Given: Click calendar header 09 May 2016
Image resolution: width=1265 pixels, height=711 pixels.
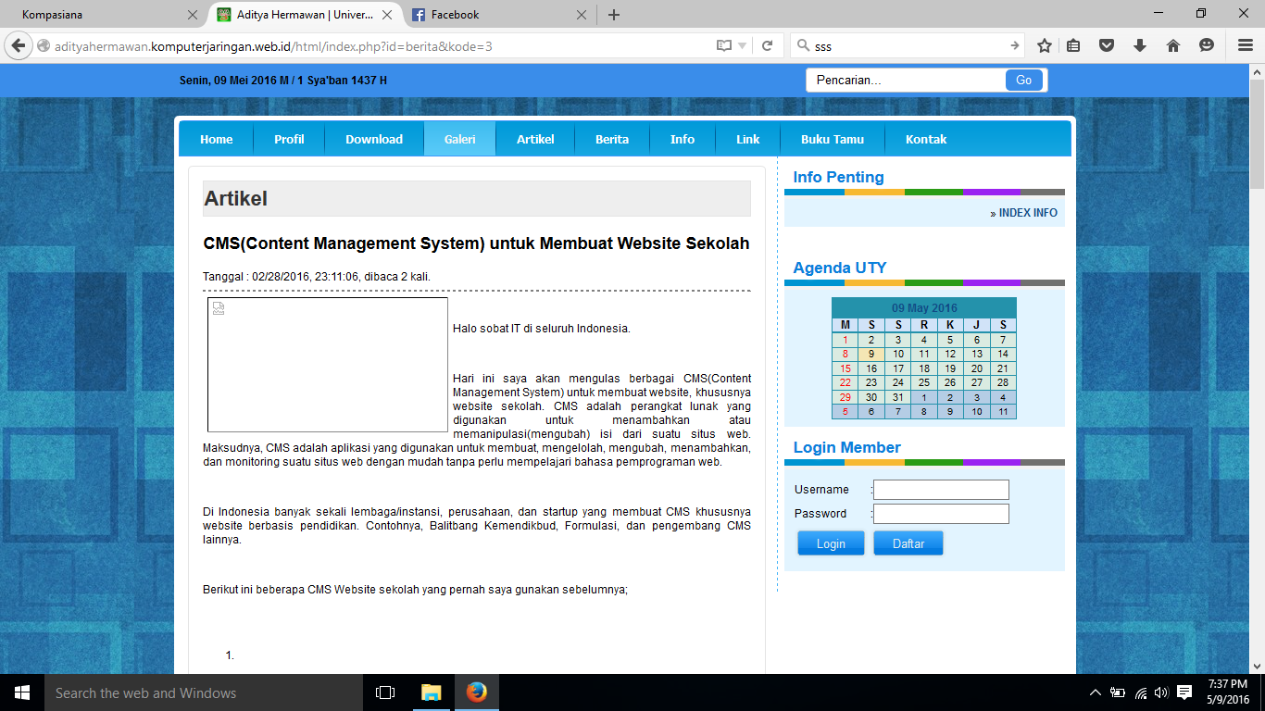Looking at the screenshot, I should point(924,308).
